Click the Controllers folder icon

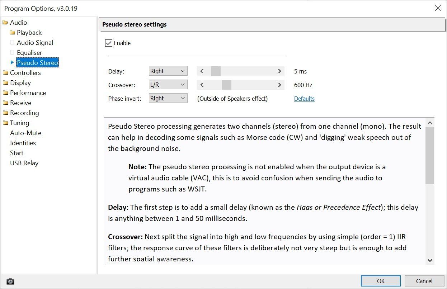[5, 73]
